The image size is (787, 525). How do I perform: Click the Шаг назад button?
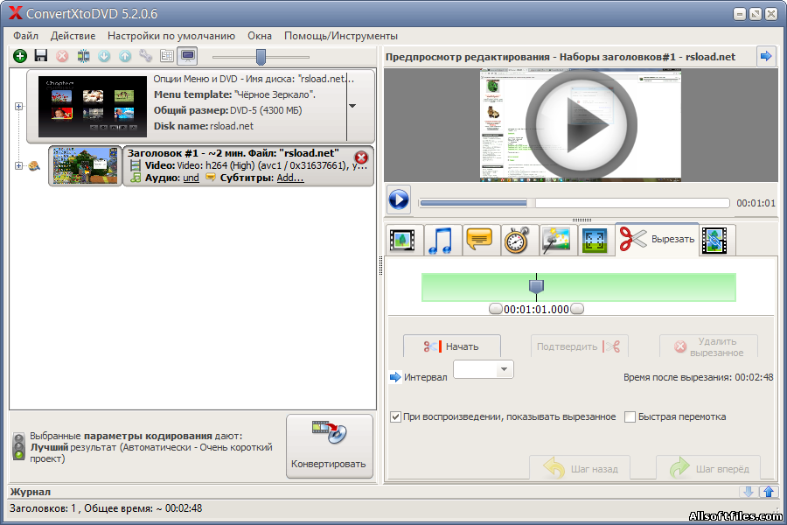click(x=580, y=468)
